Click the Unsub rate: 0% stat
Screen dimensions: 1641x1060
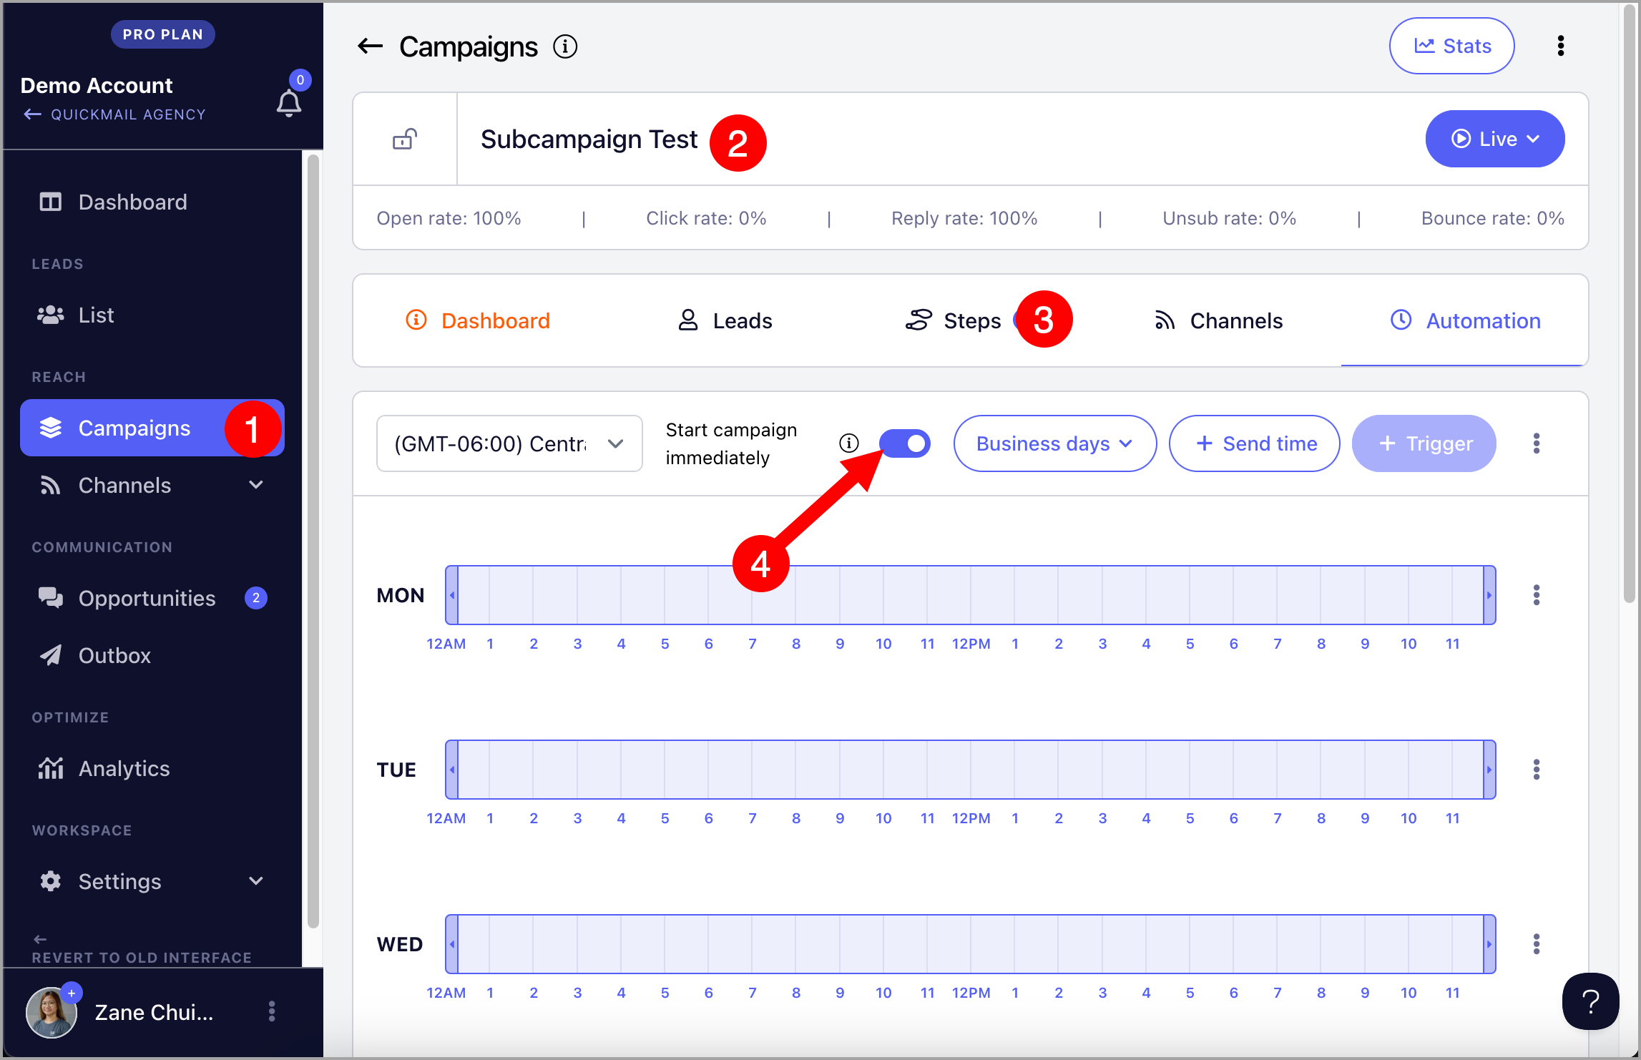1230,218
